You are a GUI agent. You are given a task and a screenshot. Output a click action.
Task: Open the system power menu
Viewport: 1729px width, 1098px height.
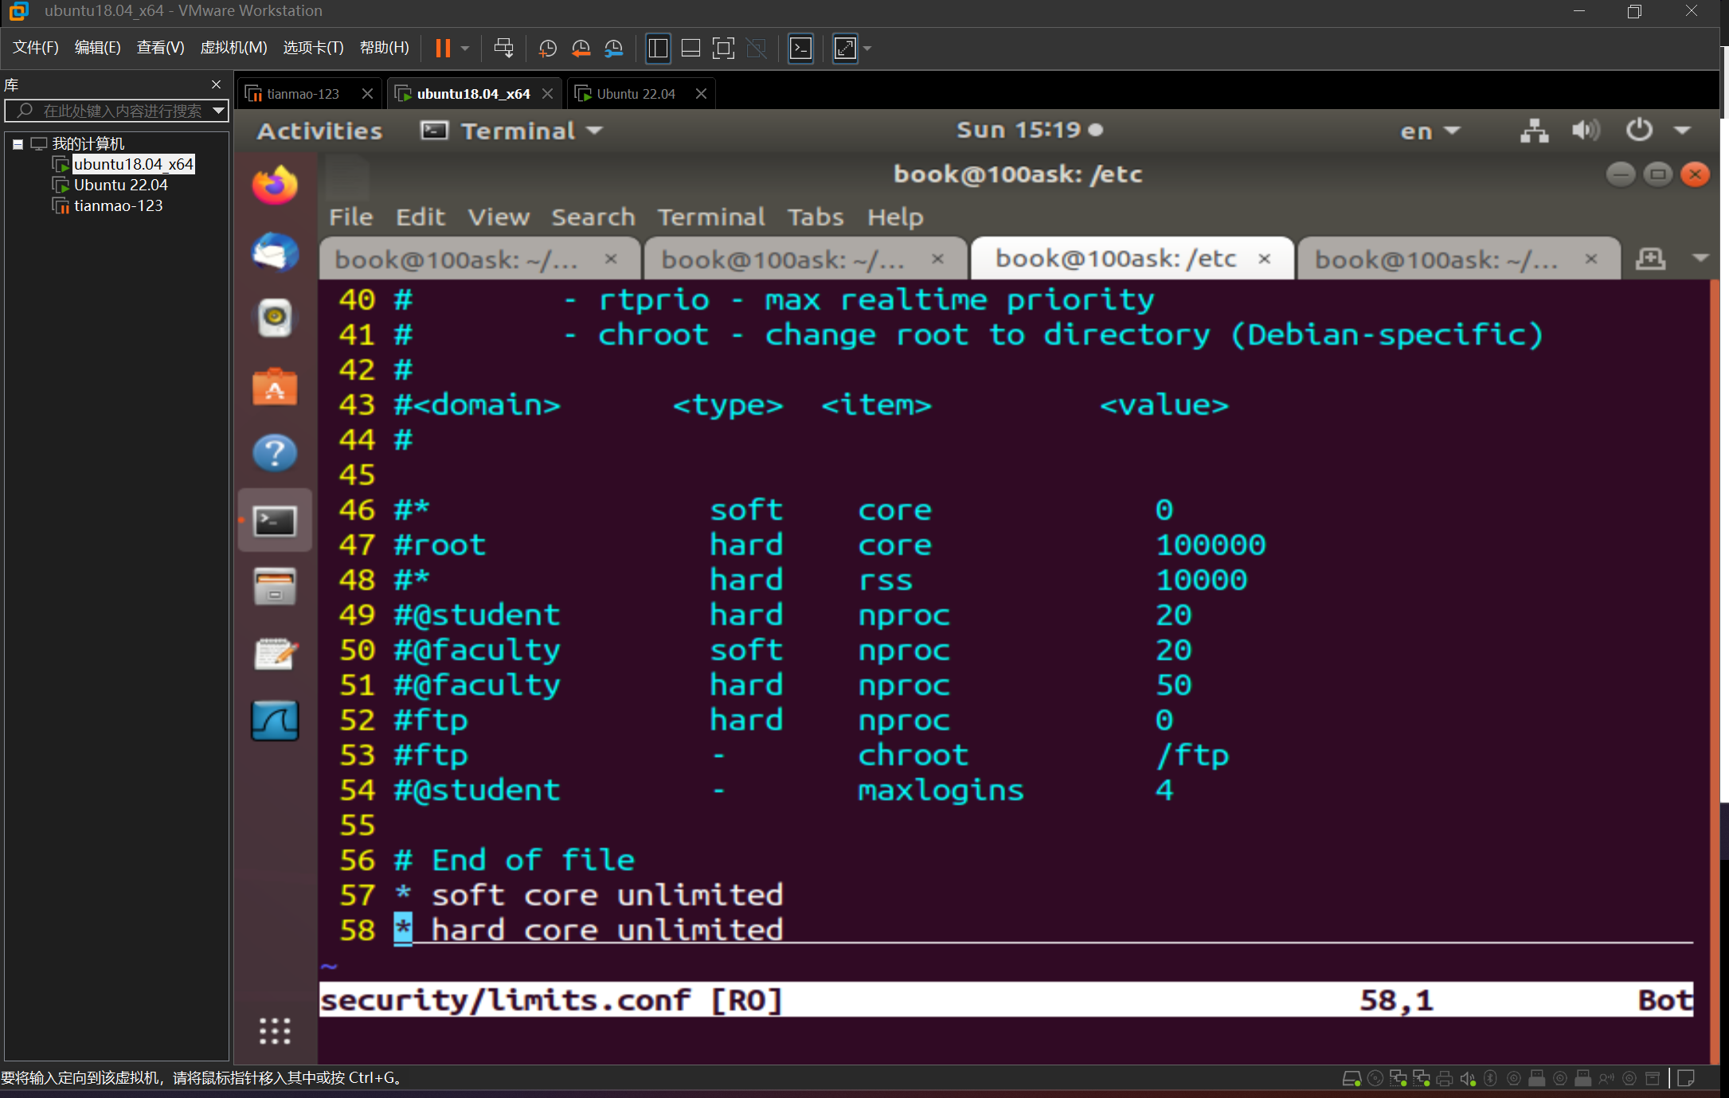pyautogui.click(x=1639, y=130)
